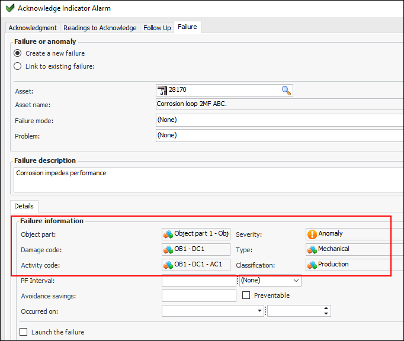Click the asset icon beside 28170
This screenshot has height=341, width=404.
[162, 91]
